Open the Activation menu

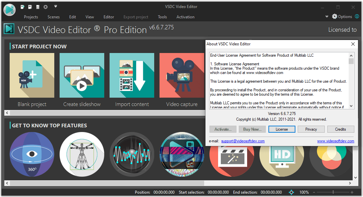(x=185, y=17)
